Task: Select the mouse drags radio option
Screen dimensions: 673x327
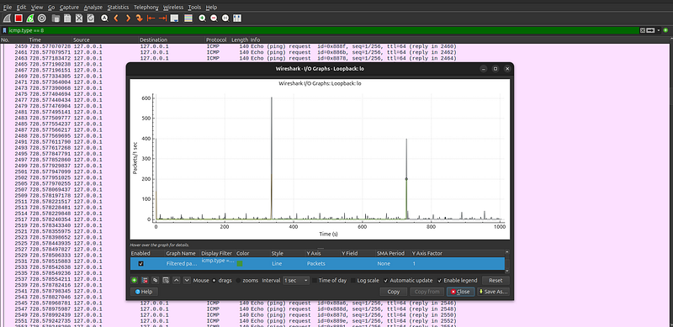Action: coord(215,281)
